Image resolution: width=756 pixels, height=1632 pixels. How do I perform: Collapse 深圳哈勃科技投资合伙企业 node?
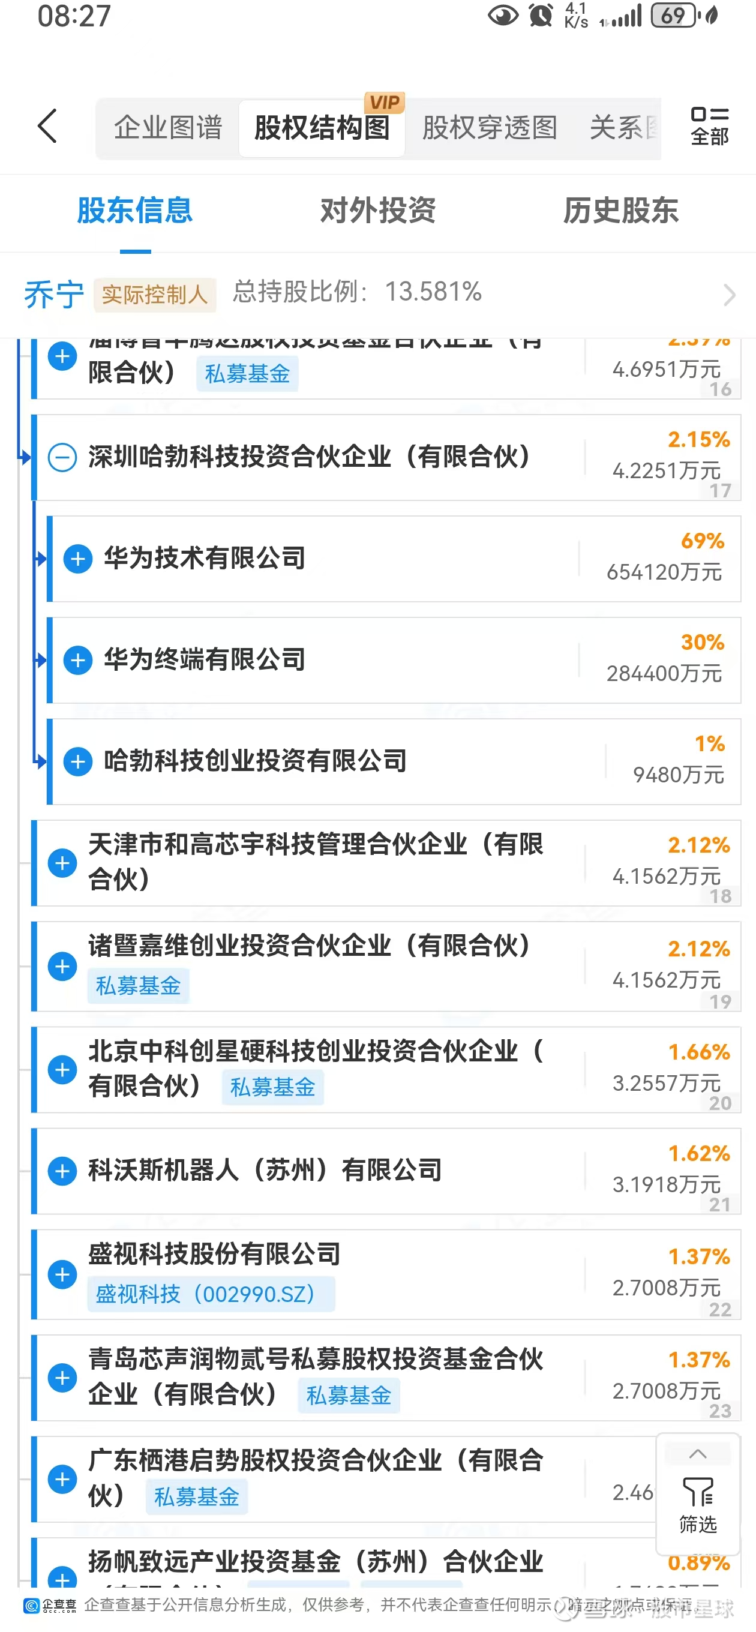click(63, 457)
